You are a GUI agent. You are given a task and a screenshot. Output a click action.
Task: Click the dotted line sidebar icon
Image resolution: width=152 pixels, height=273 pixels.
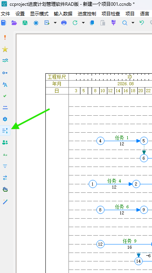[x=5, y=108]
